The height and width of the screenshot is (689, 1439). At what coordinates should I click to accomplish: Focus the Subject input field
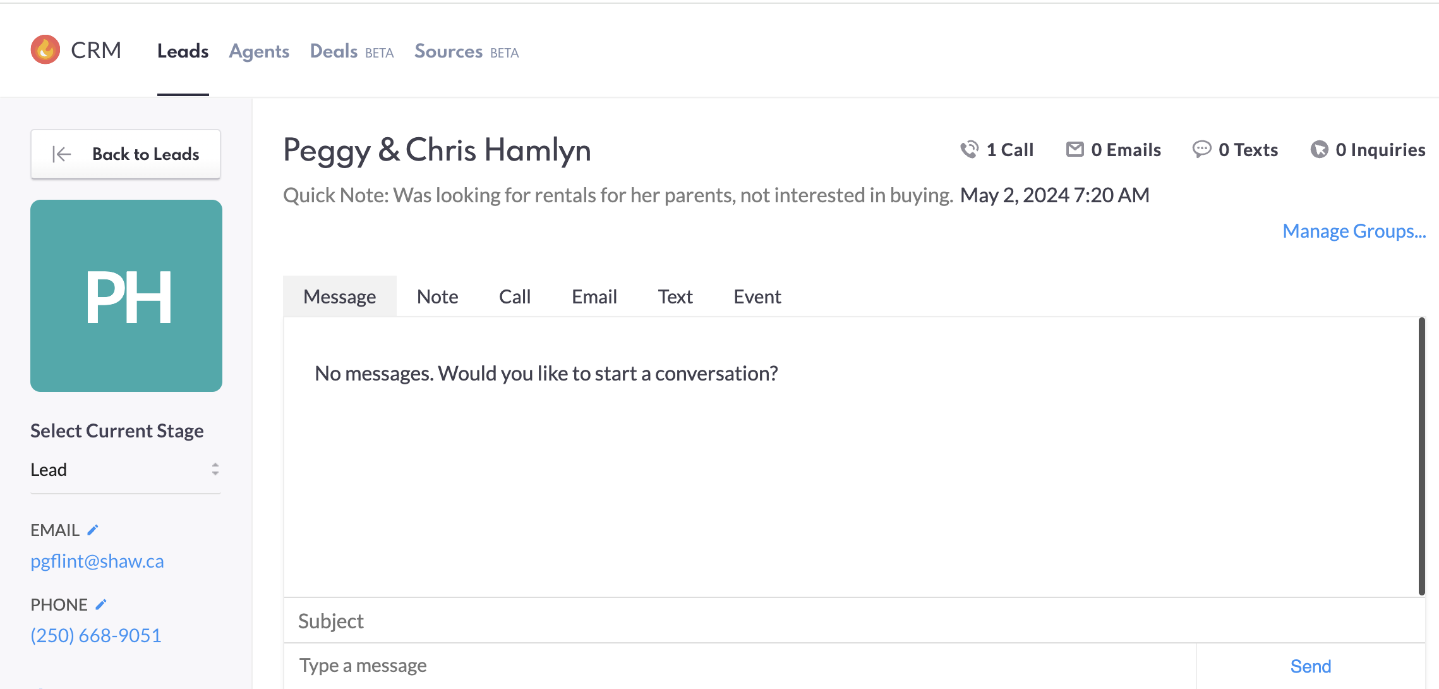[853, 621]
